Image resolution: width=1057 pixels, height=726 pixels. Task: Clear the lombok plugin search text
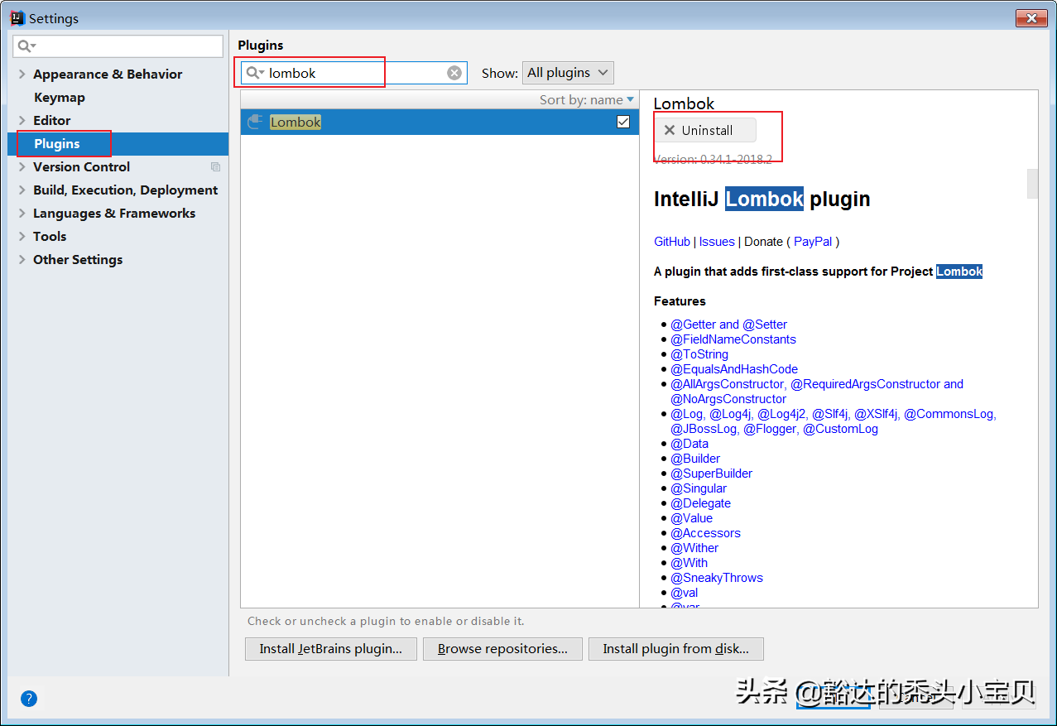pos(454,73)
